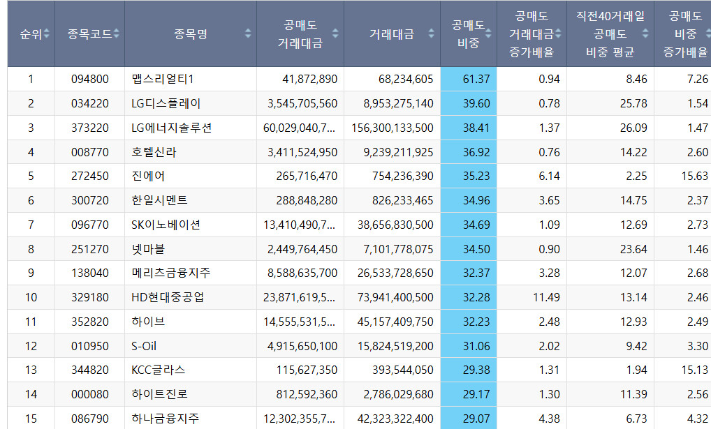Image resolution: width=711 pixels, height=429 pixels.
Task: Click sort icon for 공매도 거래대금 증가배율
Action: [558, 33]
